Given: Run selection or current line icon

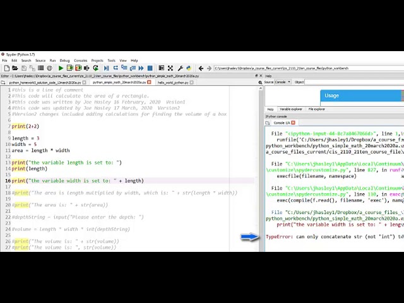Looking at the screenshot, I should 86,68.
